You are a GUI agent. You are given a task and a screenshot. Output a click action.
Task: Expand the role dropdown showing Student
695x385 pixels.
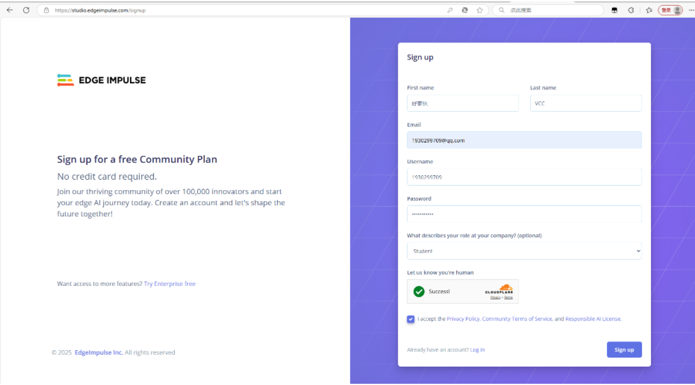[x=525, y=251]
